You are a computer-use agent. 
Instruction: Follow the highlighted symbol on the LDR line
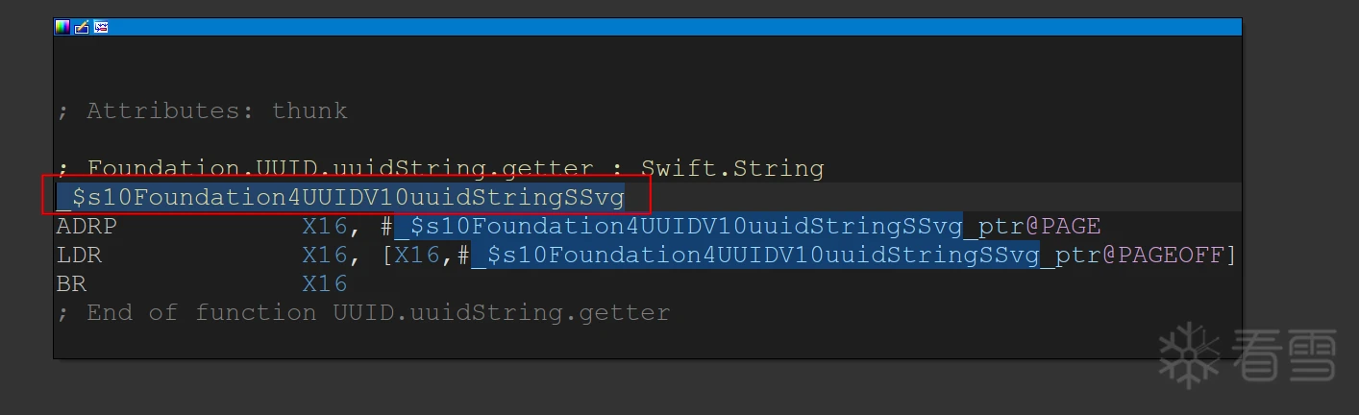755,256
